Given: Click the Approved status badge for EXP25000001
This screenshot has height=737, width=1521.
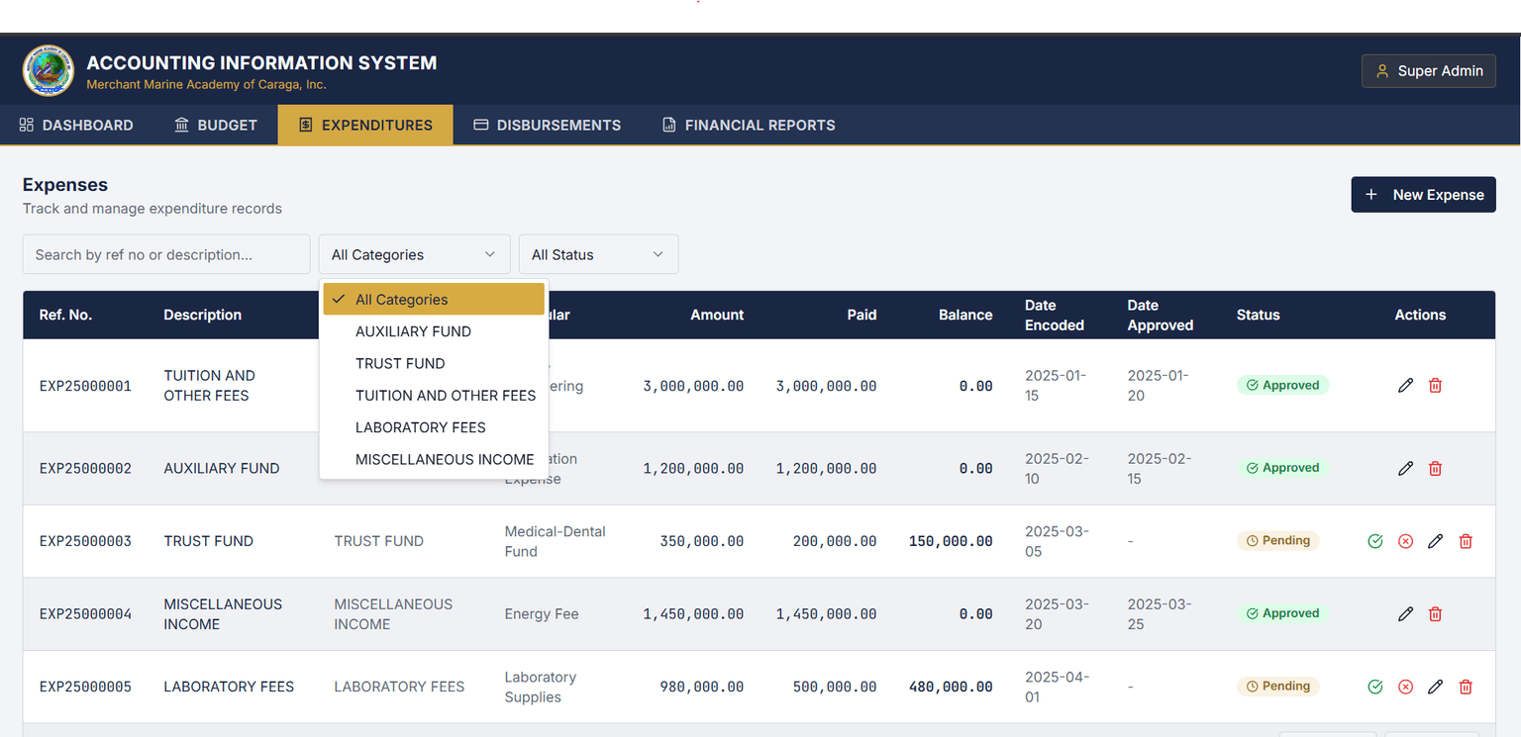Looking at the screenshot, I should 1282,386.
